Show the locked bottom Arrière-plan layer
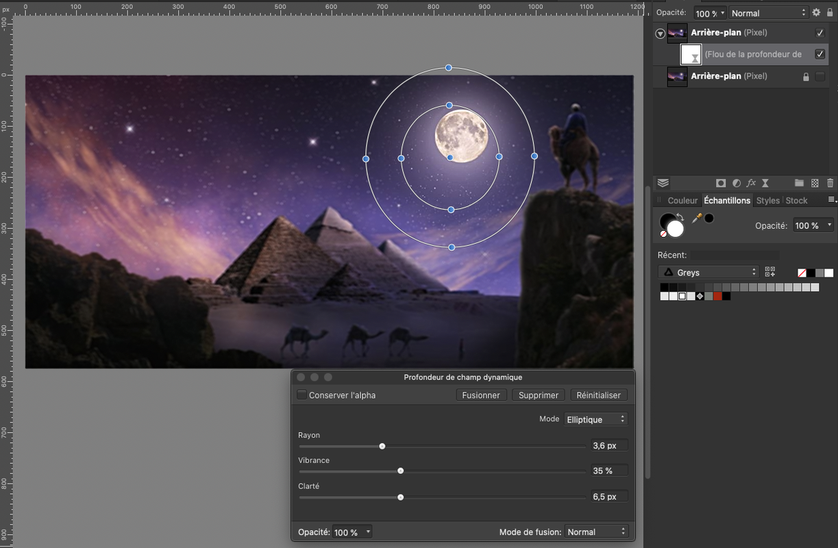The height and width of the screenshot is (548, 838). point(819,77)
